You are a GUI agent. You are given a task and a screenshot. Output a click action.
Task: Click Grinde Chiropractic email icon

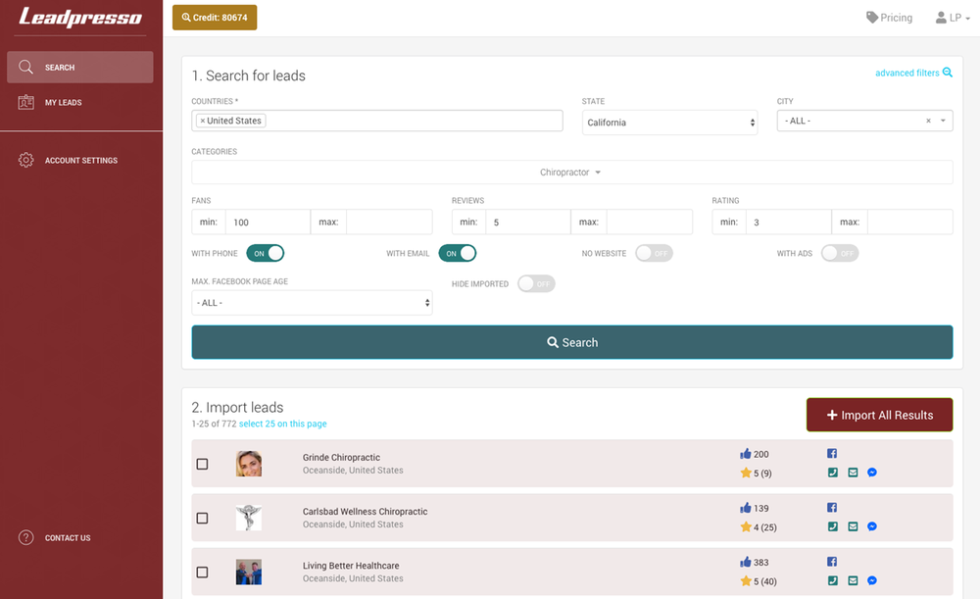click(x=853, y=473)
